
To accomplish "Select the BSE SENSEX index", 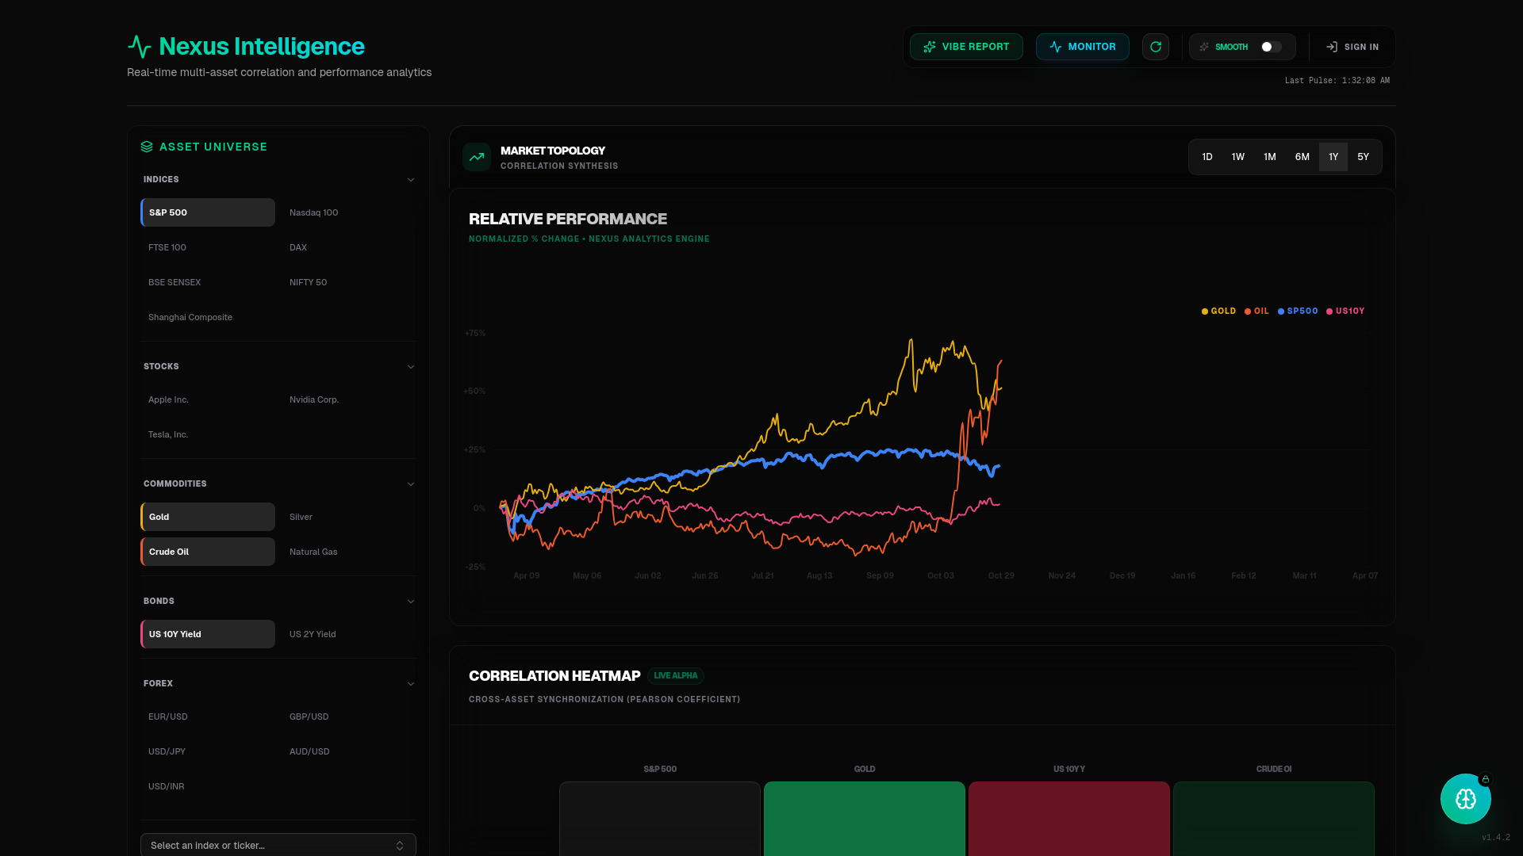I will (208, 282).
